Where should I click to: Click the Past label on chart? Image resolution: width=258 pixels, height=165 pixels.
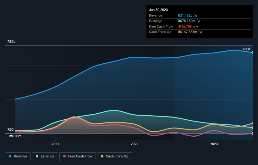[247, 49]
